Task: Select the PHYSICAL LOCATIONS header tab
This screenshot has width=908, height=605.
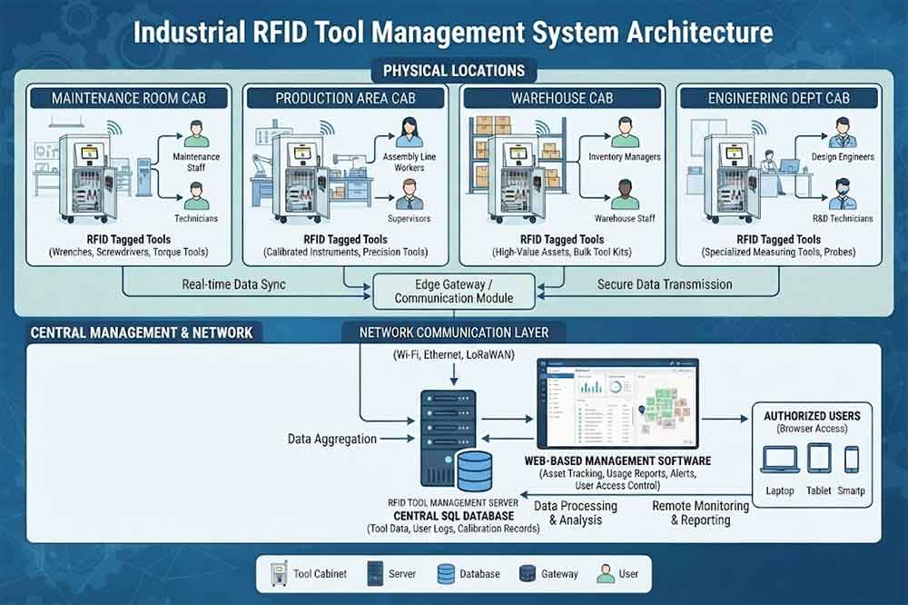Action: (x=454, y=71)
